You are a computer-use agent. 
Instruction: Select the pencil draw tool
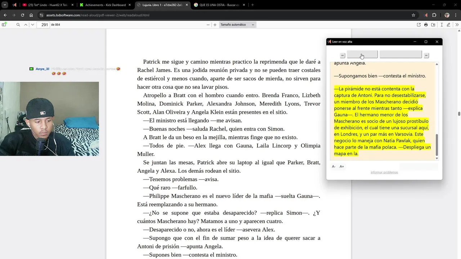click(x=448, y=25)
